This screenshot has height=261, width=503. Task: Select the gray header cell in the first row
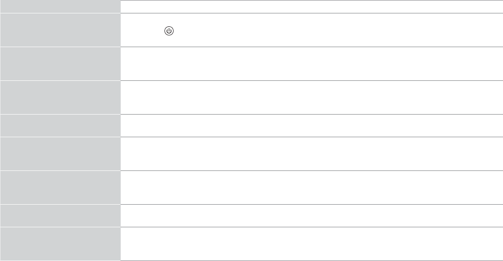(x=60, y=6)
